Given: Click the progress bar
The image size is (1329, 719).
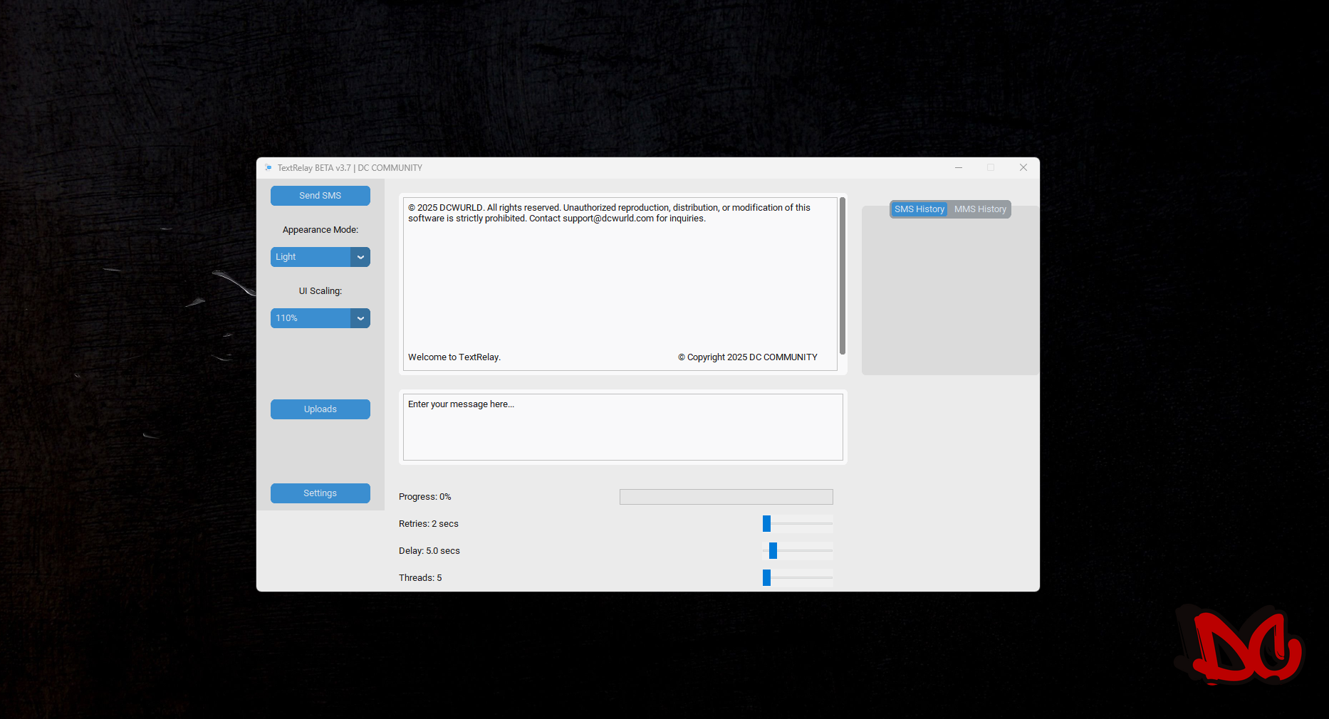Looking at the screenshot, I should coord(726,497).
